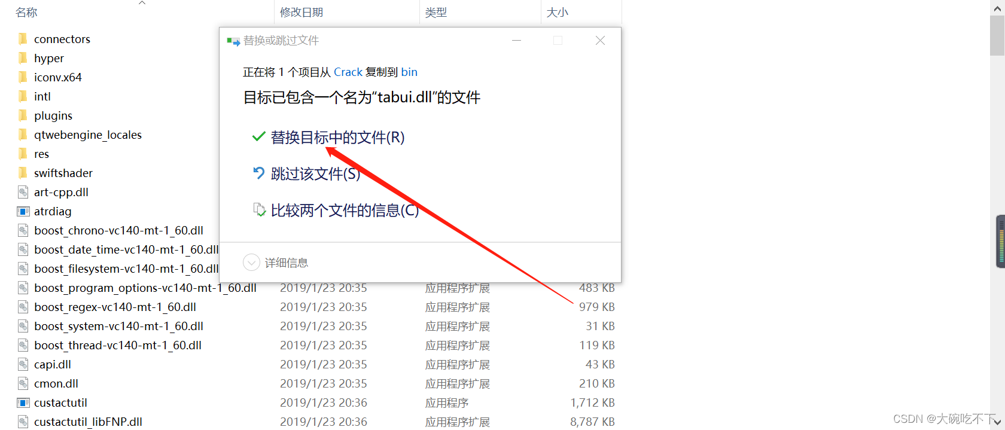Select the art-cpp.dll file name
Image resolution: width=1005 pixels, height=430 pixels.
61,192
